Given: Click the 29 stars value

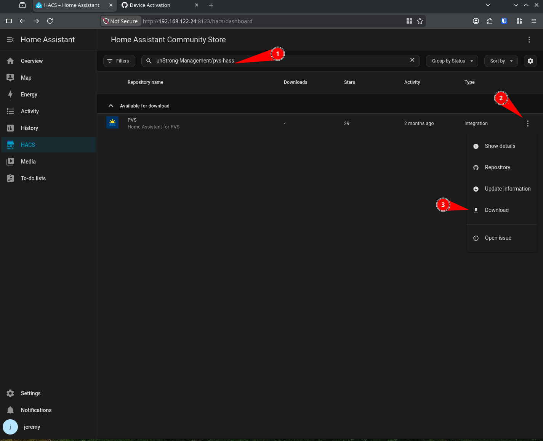Looking at the screenshot, I should click(x=346, y=123).
